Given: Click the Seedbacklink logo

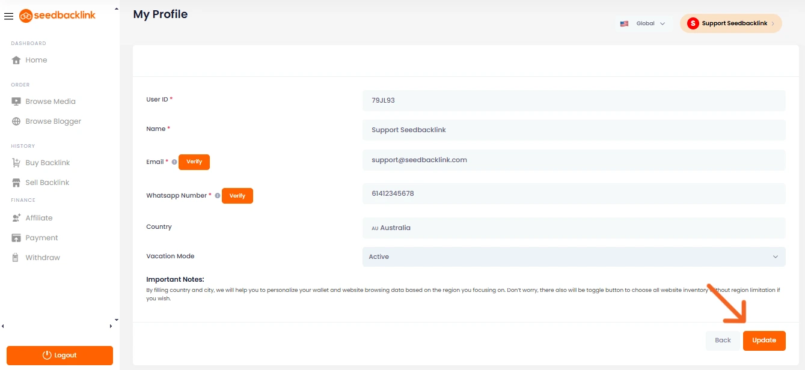Looking at the screenshot, I should (x=58, y=16).
